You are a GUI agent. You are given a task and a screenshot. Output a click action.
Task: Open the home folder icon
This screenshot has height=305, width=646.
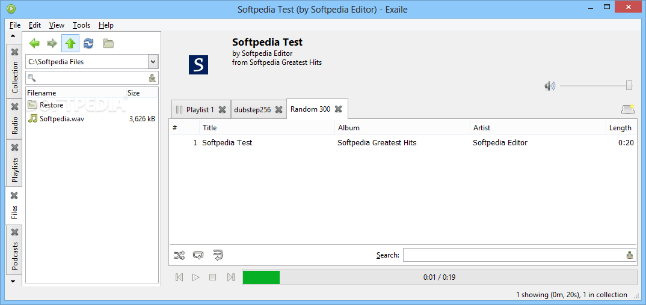click(x=108, y=43)
